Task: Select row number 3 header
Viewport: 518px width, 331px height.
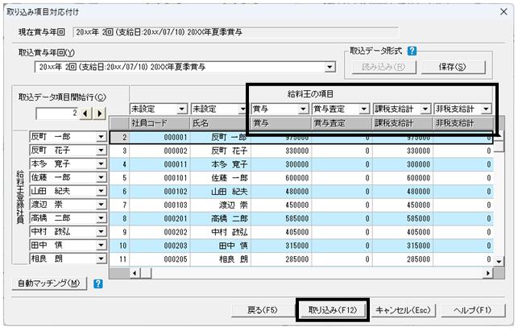Action: [119, 151]
